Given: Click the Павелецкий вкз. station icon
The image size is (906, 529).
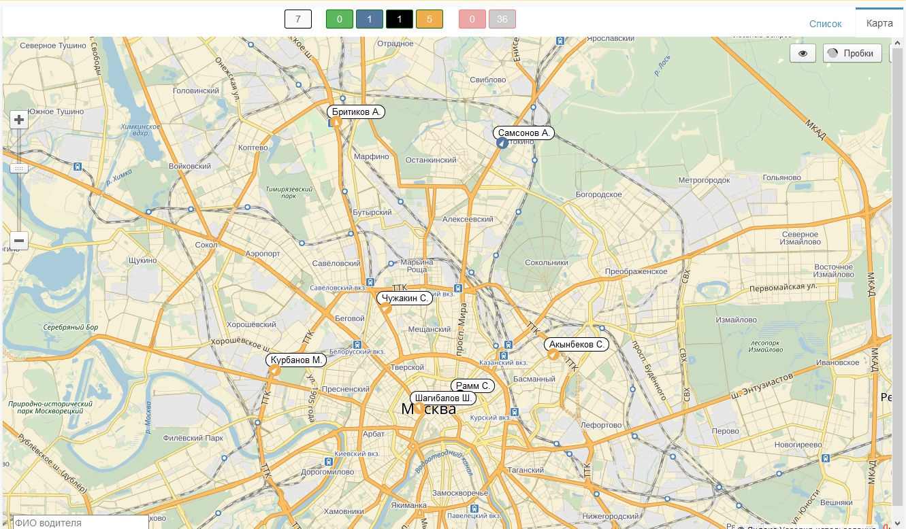Looking at the screenshot, I should coord(474,507).
